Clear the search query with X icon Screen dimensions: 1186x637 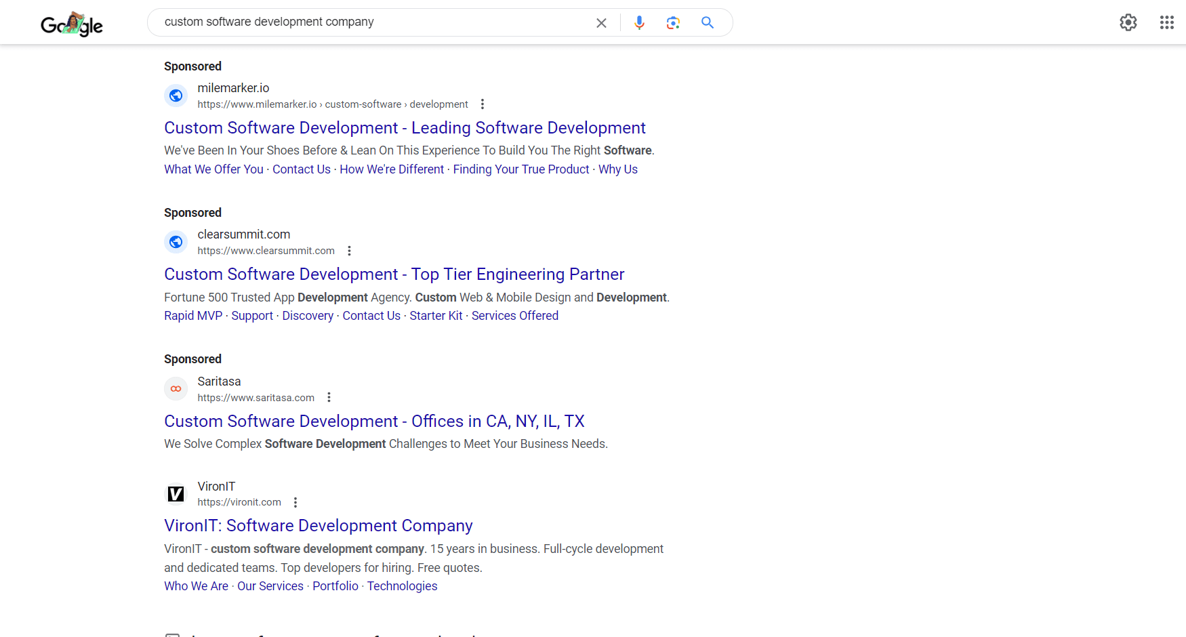[601, 23]
